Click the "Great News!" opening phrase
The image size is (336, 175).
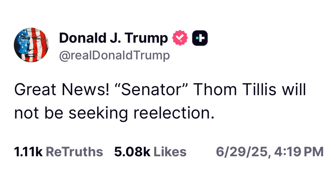pyautogui.click(x=62, y=89)
